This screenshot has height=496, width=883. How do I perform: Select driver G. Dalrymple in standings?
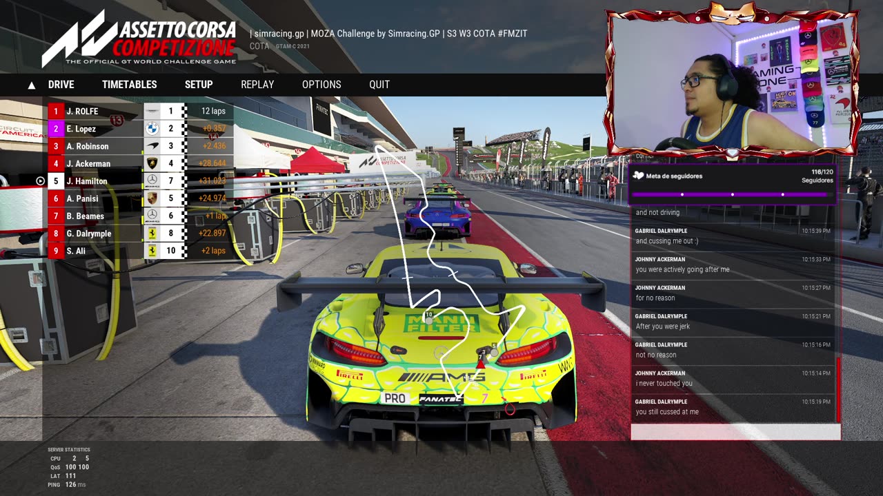pos(89,234)
